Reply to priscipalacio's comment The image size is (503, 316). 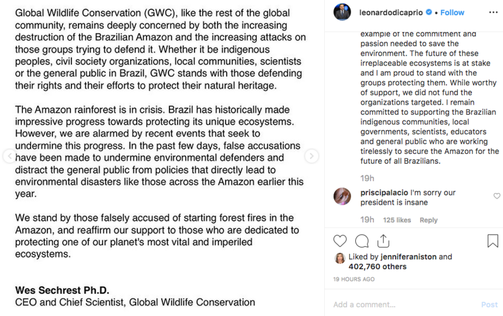[429, 220]
